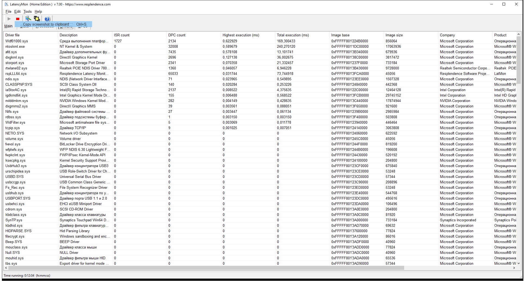Viewport: 525px width, 281px height.
Task: Open the Help menu
Action: (38, 11)
